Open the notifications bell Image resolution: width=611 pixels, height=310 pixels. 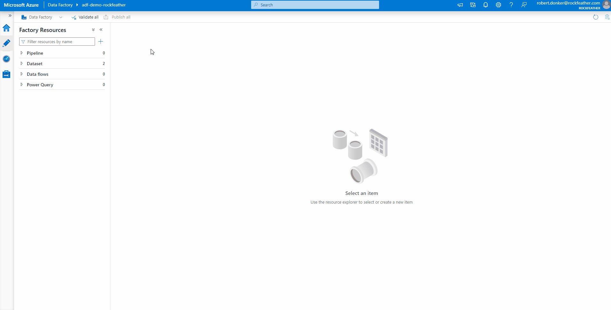click(x=486, y=5)
